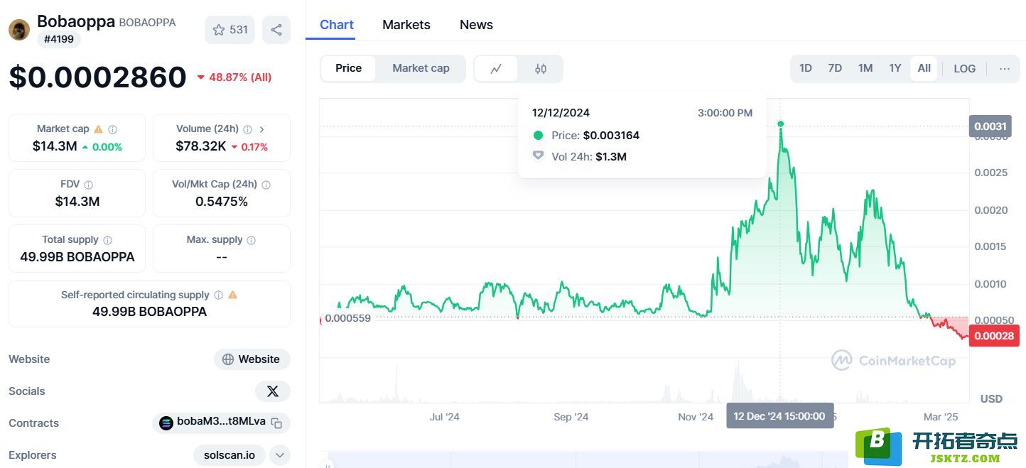This screenshot has height=468, width=1026.
Task: Copy the contract address icon
Action: click(x=276, y=423)
